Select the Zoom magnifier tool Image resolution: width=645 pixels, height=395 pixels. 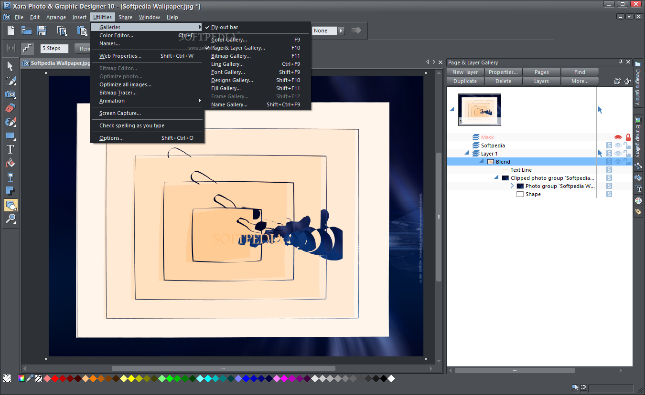[10, 219]
